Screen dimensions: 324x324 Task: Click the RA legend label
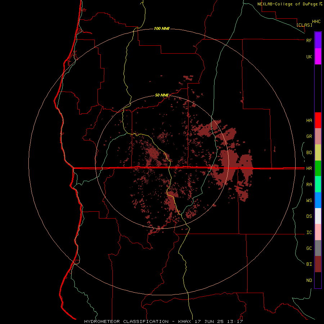[309, 185]
